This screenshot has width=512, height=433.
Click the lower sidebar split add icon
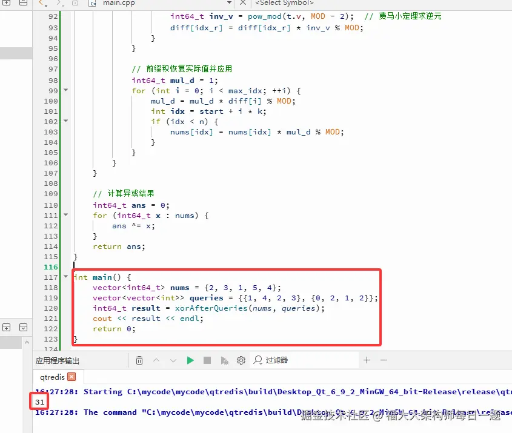[x=6, y=327]
